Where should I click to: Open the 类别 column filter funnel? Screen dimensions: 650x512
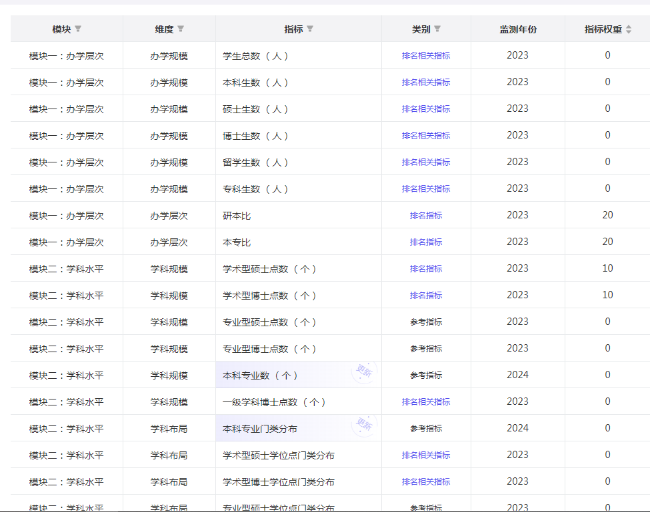[x=437, y=29]
